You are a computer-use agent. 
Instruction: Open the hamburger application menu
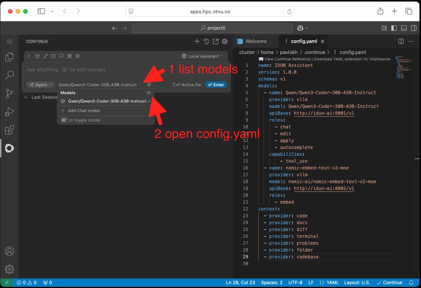10,41
